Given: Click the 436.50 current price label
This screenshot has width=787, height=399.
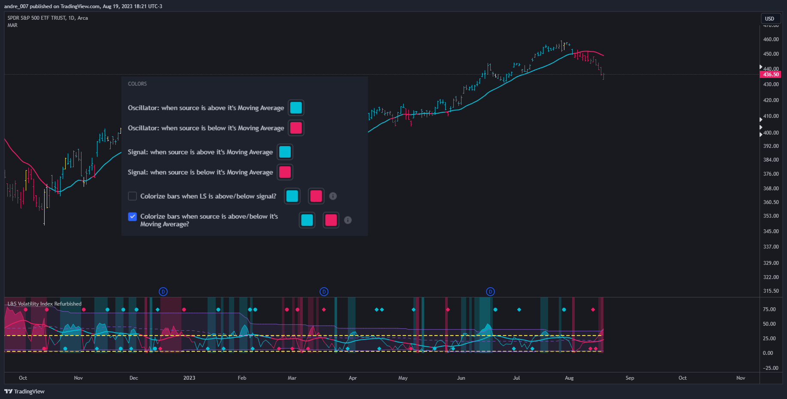Looking at the screenshot, I should click(771, 75).
